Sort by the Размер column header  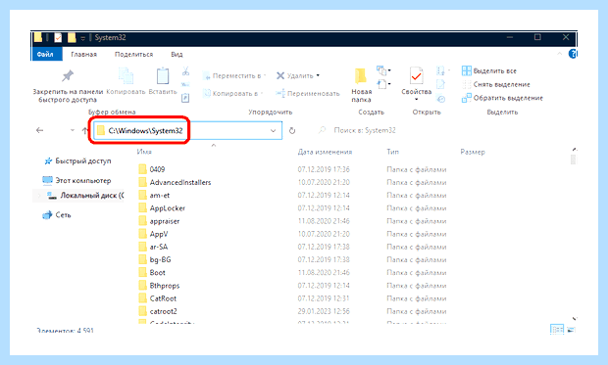473,152
